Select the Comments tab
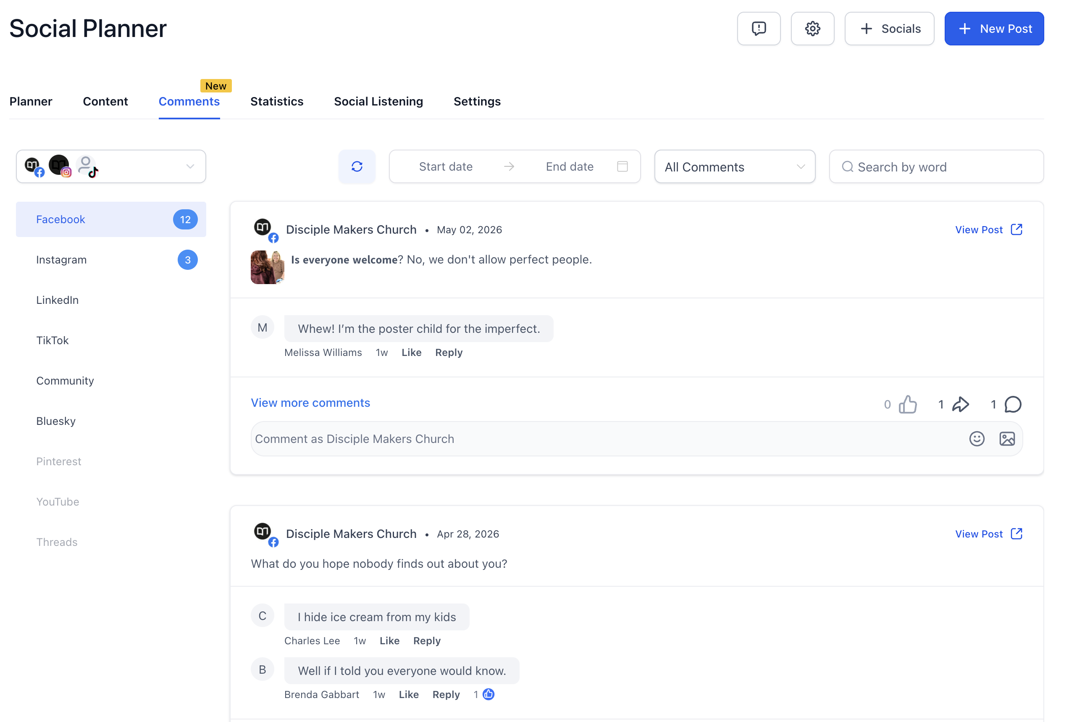This screenshot has width=1077, height=722. [x=189, y=101]
